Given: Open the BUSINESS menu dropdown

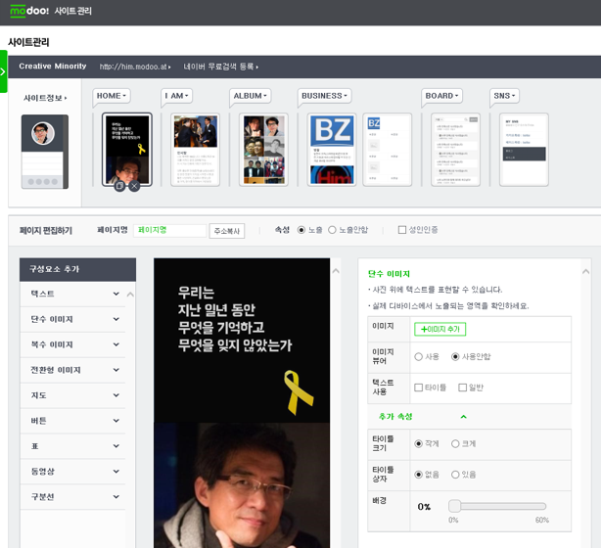Looking at the screenshot, I should coord(324,96).
